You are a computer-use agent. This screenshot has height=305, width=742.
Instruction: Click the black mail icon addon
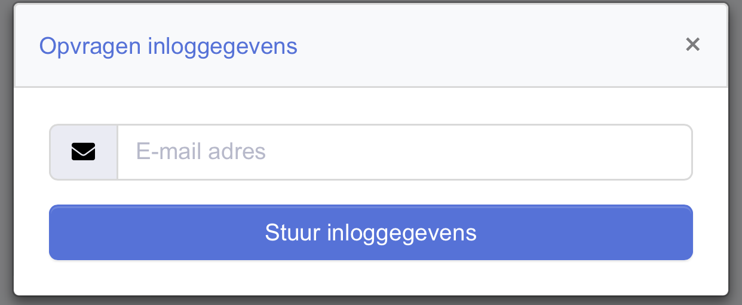pyautogui.click(x=83, y=152)
